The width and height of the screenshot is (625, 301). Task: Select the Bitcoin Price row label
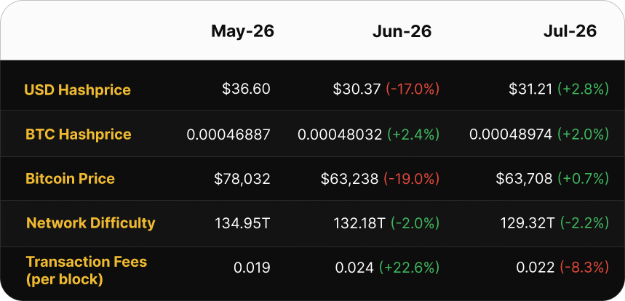coord(70,178)
